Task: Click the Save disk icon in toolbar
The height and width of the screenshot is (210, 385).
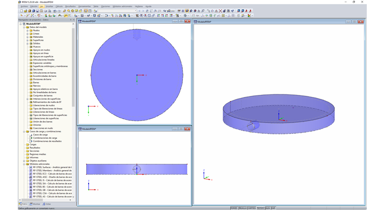Action: tap(37, 11)
